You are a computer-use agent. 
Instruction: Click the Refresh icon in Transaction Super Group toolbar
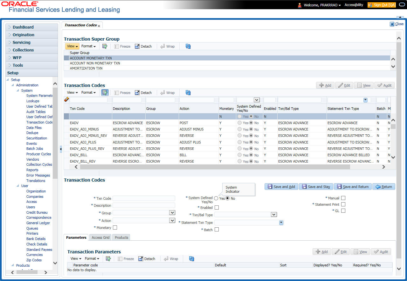pyautogui.click(x=188, y=46)
